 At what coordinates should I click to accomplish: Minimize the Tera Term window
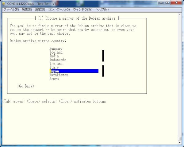pos(161,2)
